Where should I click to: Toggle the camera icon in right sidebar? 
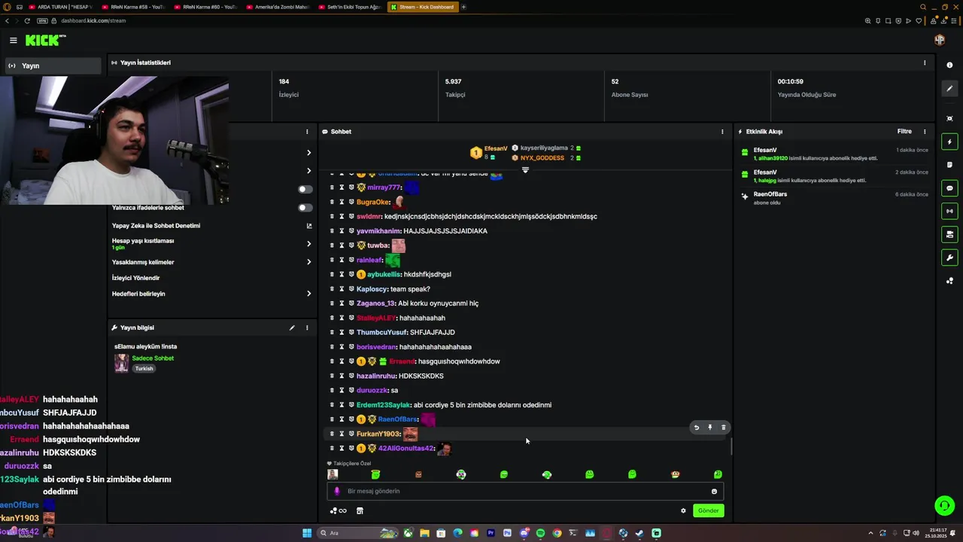tap(949, 235)
